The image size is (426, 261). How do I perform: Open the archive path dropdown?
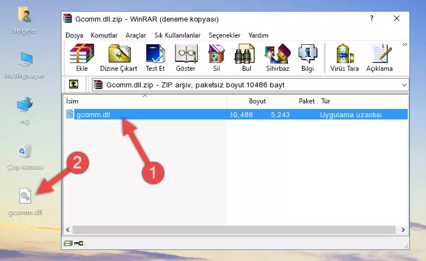[404, 85]
